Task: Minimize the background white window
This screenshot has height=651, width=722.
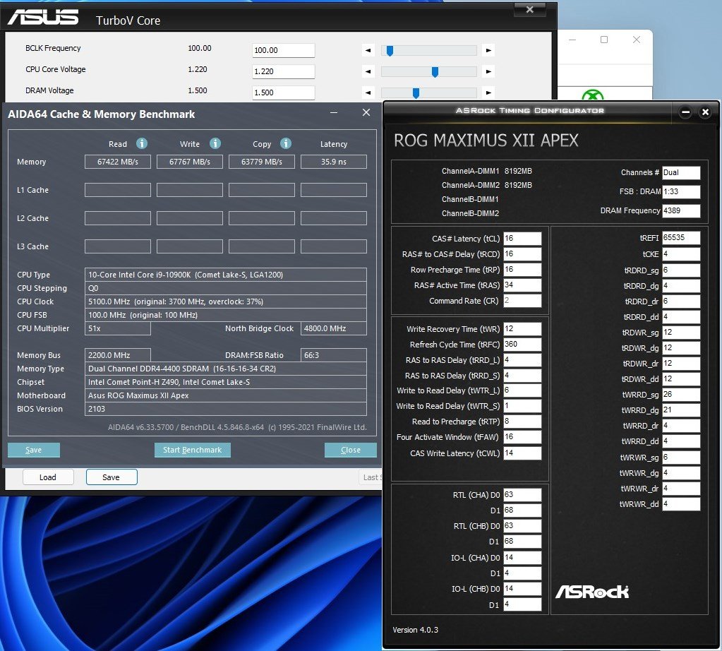Action: (x=572, y=40)
